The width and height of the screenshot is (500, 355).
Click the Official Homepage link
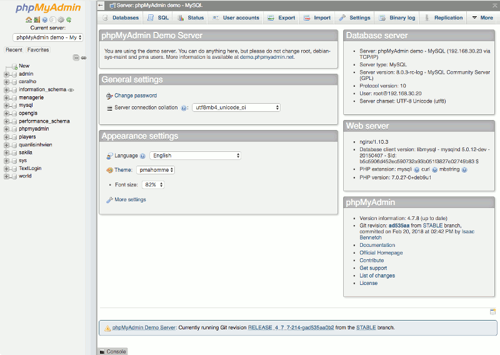coord(381,253)
